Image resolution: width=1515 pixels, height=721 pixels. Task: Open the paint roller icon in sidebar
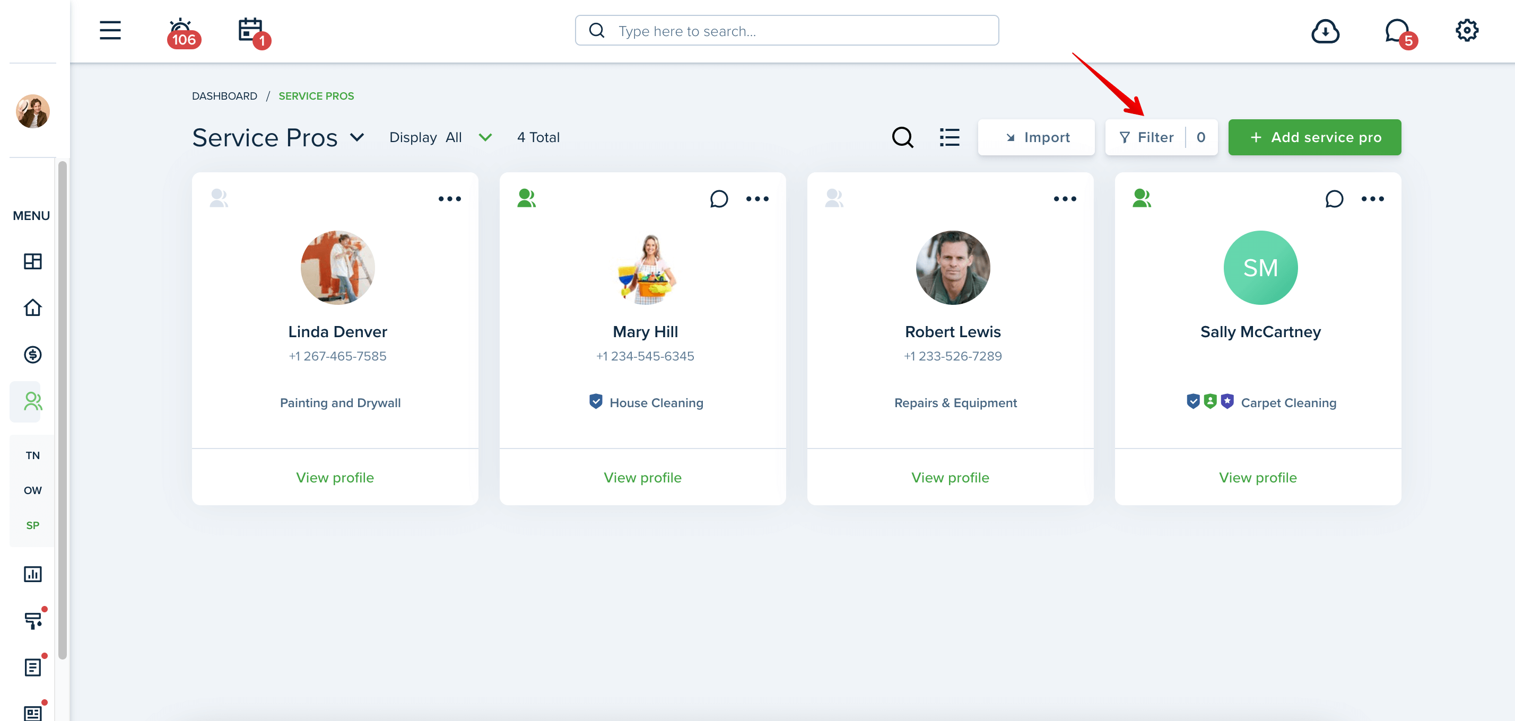click(x=33, y=620)
